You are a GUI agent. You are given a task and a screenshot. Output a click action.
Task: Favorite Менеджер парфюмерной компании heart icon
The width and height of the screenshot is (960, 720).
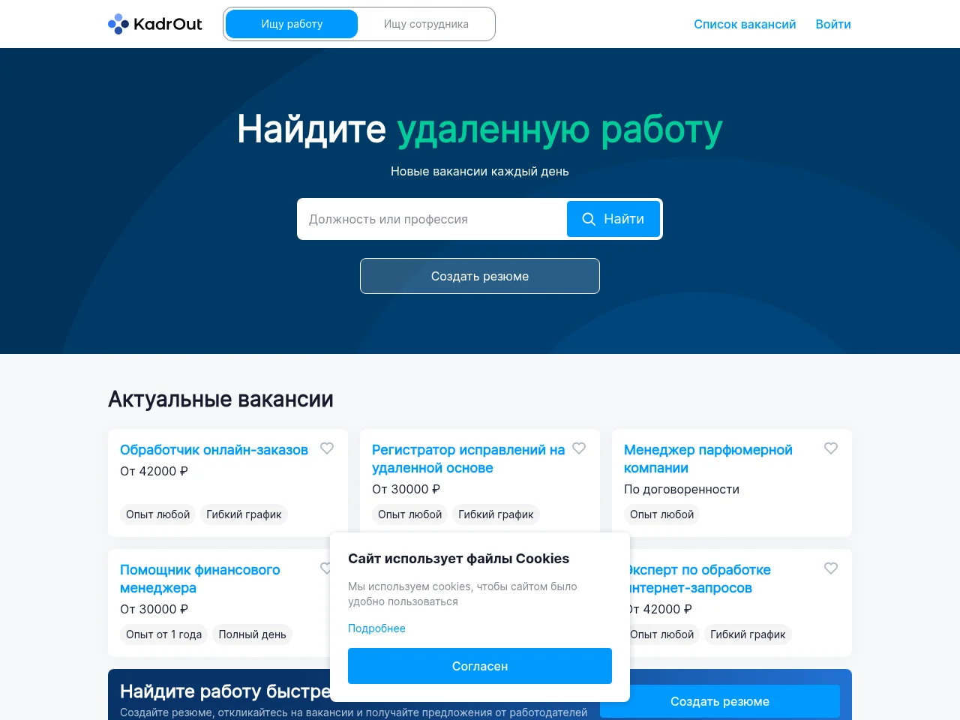coord(831,448)
